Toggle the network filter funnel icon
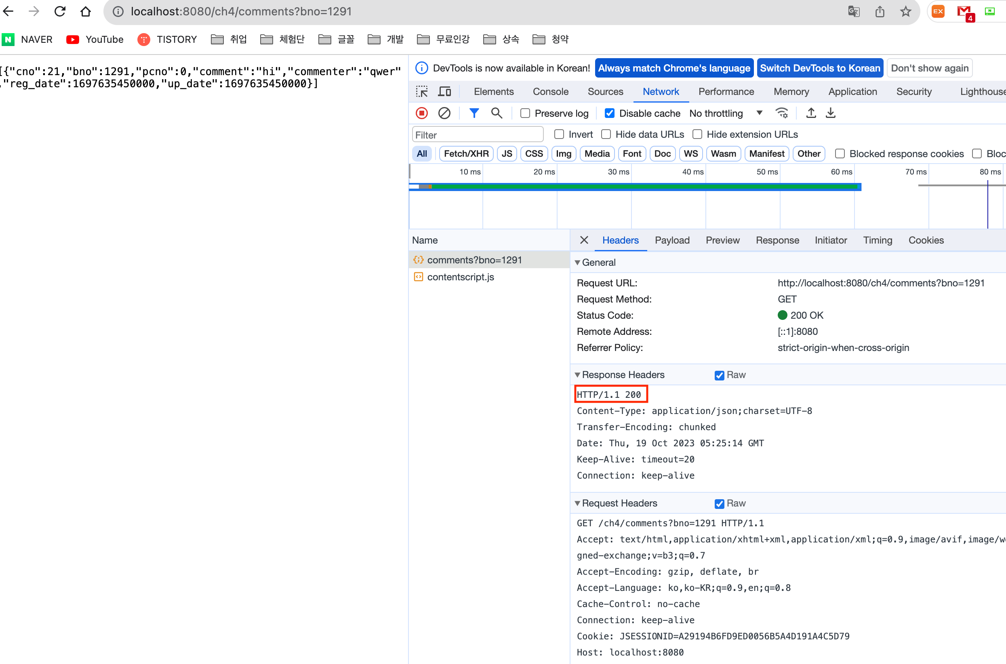The width and height of the screenshot is (1006, 664). [474, 113]
